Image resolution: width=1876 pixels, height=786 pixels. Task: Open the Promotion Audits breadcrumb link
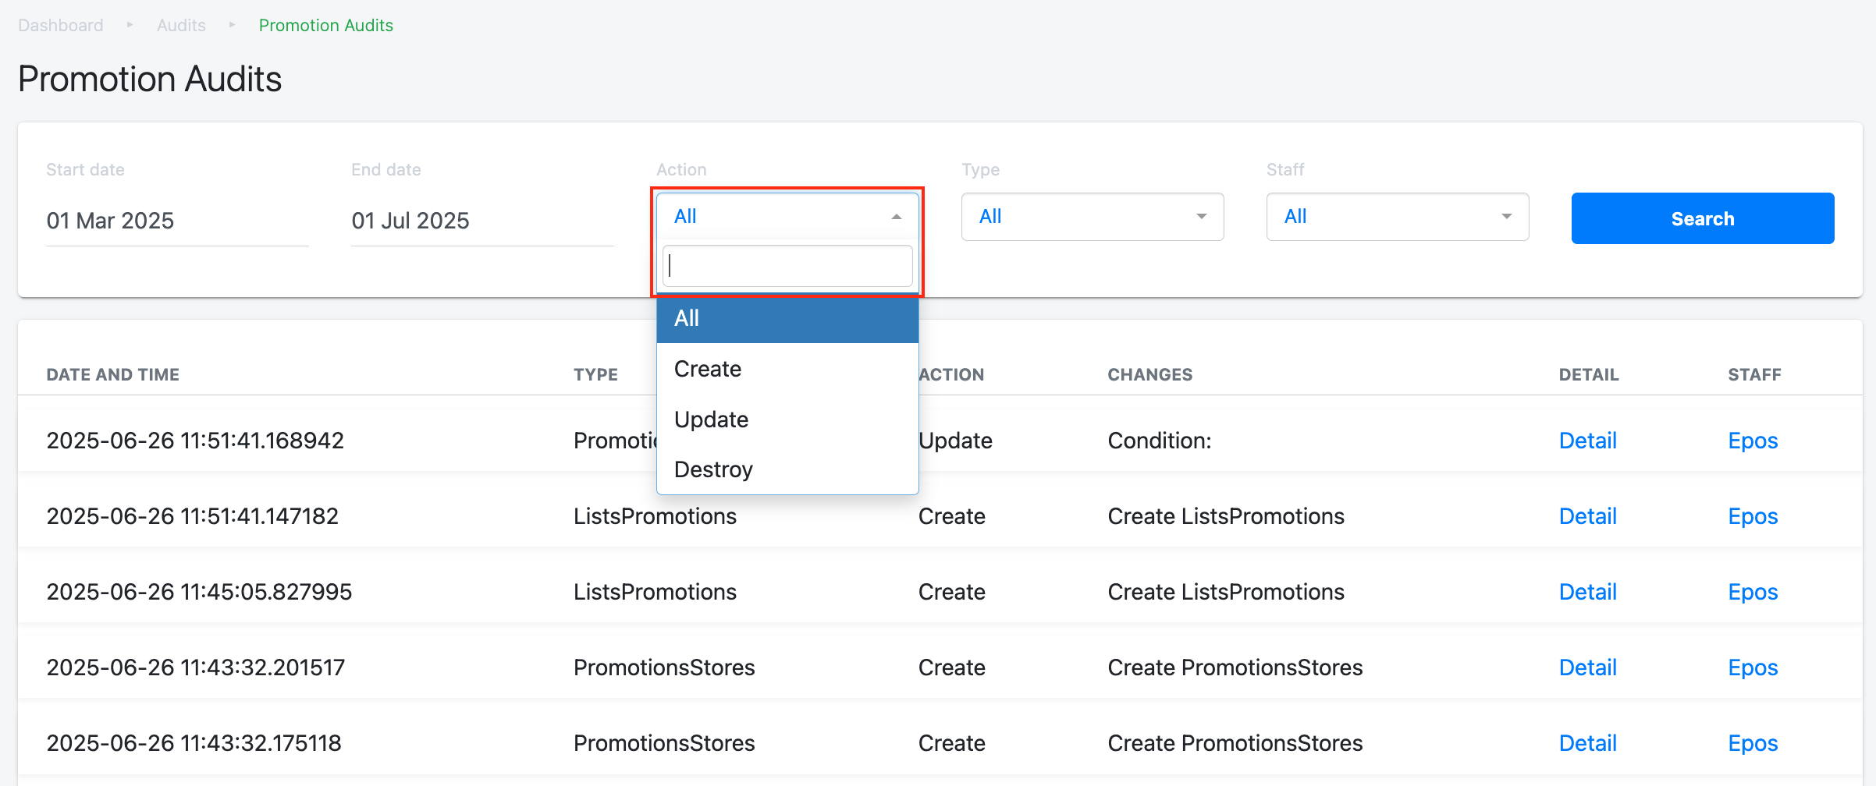point(325,25)
